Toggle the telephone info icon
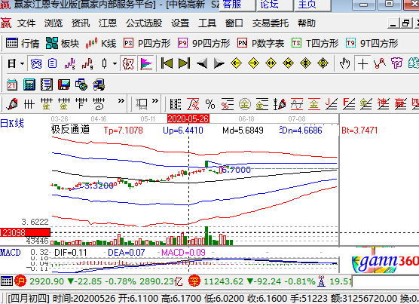Image resolution: width=419 pixels, height=304 pixels. tap(36, 63)
